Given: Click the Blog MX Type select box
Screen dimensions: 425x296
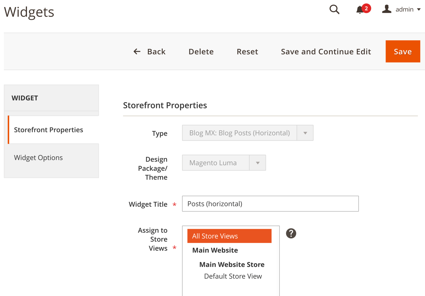Looking at the screenshot, I should [247, 133].
